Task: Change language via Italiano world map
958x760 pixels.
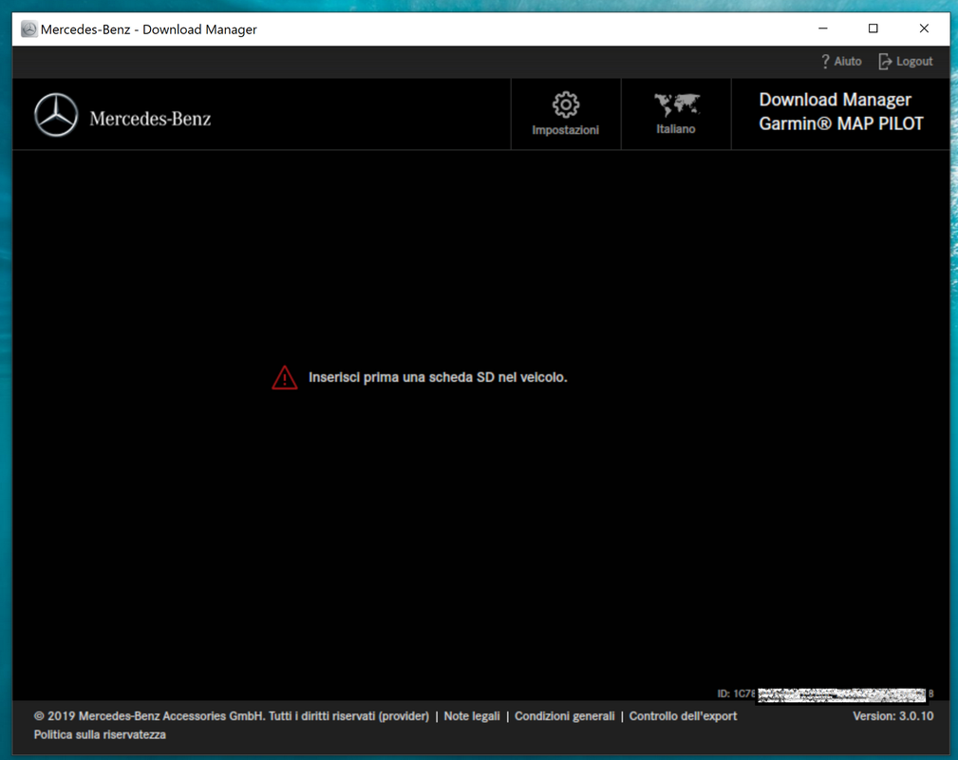Action: pos(676,114)
